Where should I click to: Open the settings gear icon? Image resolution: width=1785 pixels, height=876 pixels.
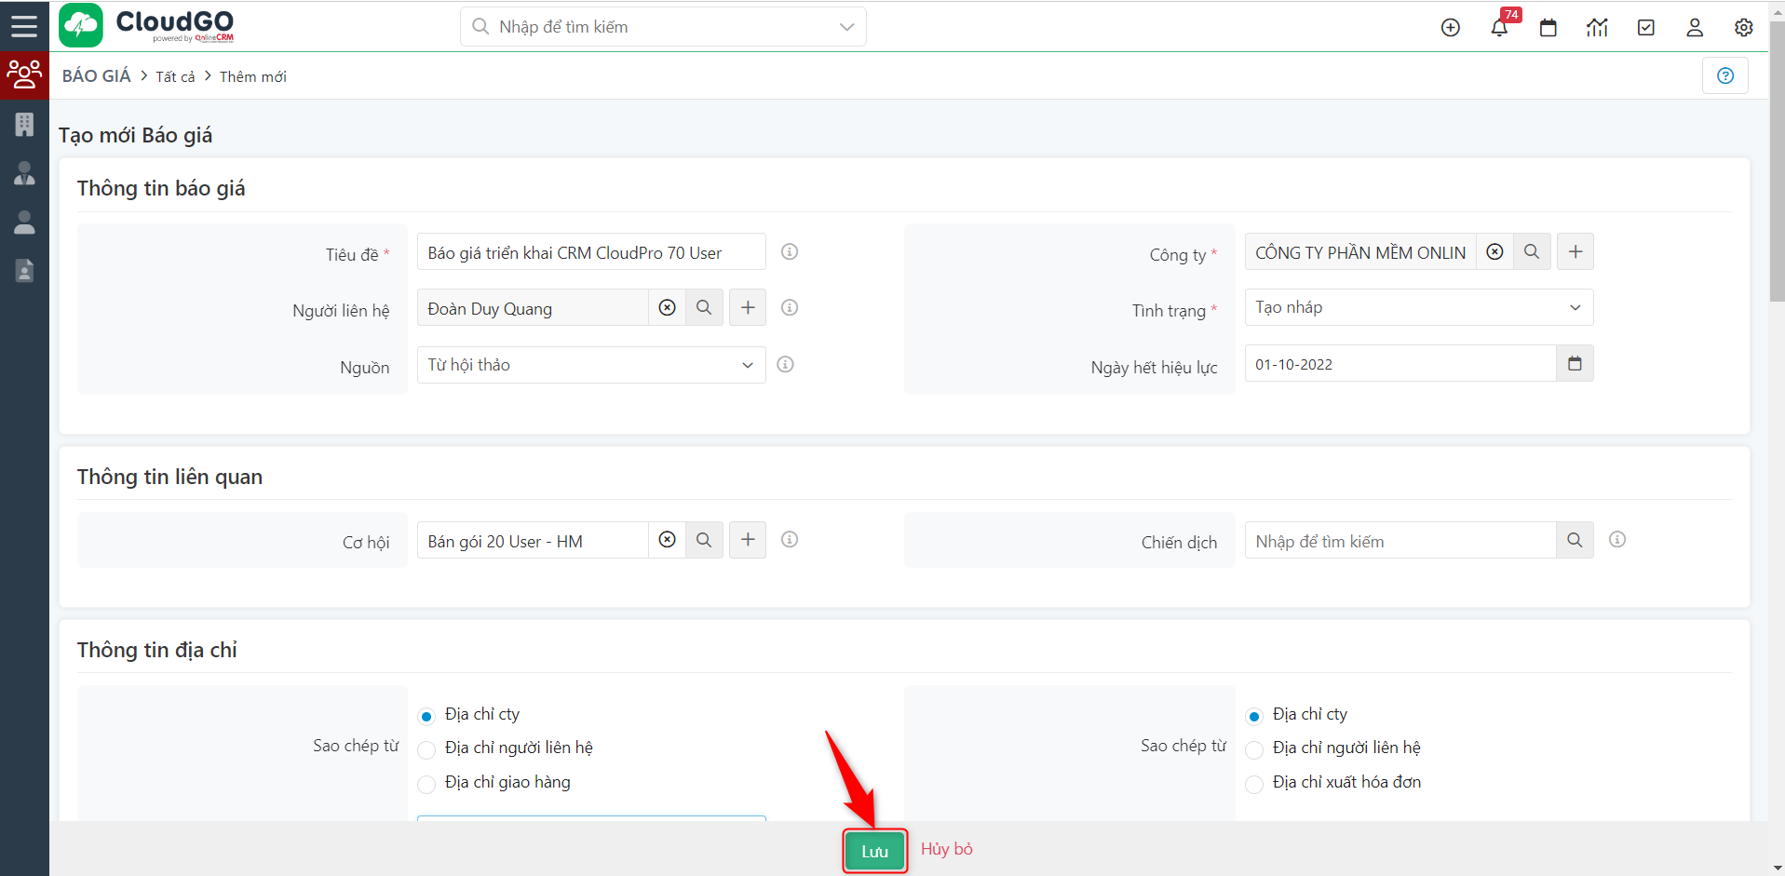(1743, 28)
